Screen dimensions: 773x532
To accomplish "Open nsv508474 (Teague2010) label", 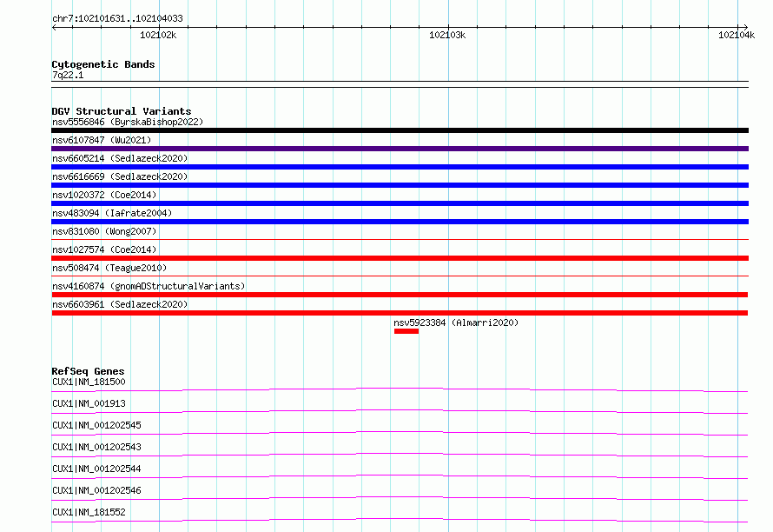I will (x=109, y=268).
